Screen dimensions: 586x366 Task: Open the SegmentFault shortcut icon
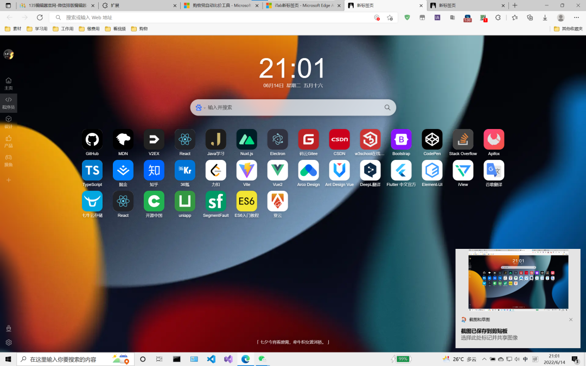pos(215,201)
